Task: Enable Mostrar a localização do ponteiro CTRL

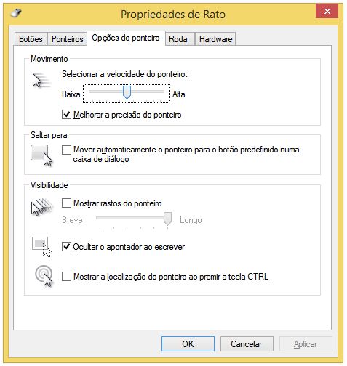Action: pyautogui.click(x=66, y=276)
